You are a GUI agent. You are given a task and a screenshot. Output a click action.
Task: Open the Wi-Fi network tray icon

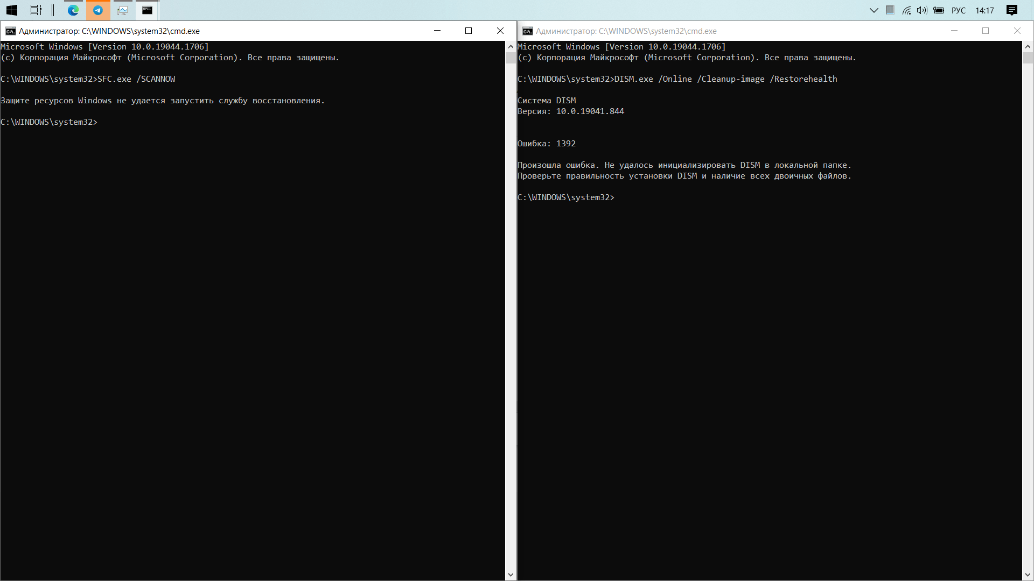click(907, 10)
